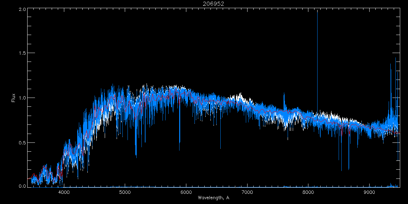This screenshot has height=204, width=408.
Task: Pick the 0.5 flux tick label
Action: (22, 143)
